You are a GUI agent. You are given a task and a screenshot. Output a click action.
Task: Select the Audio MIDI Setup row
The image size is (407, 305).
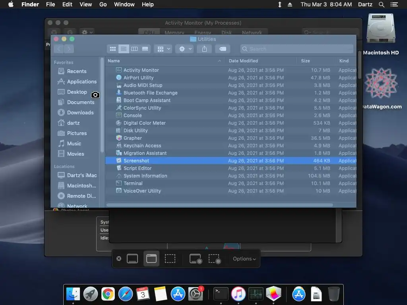[231, 85]
